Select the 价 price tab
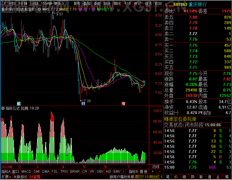The width and height of the screenshot is (232, 180). click(x=176, y=177)
